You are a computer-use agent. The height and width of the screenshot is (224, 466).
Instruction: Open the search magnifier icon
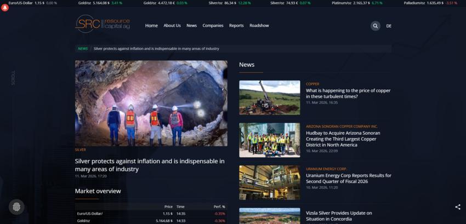point(375,26)
